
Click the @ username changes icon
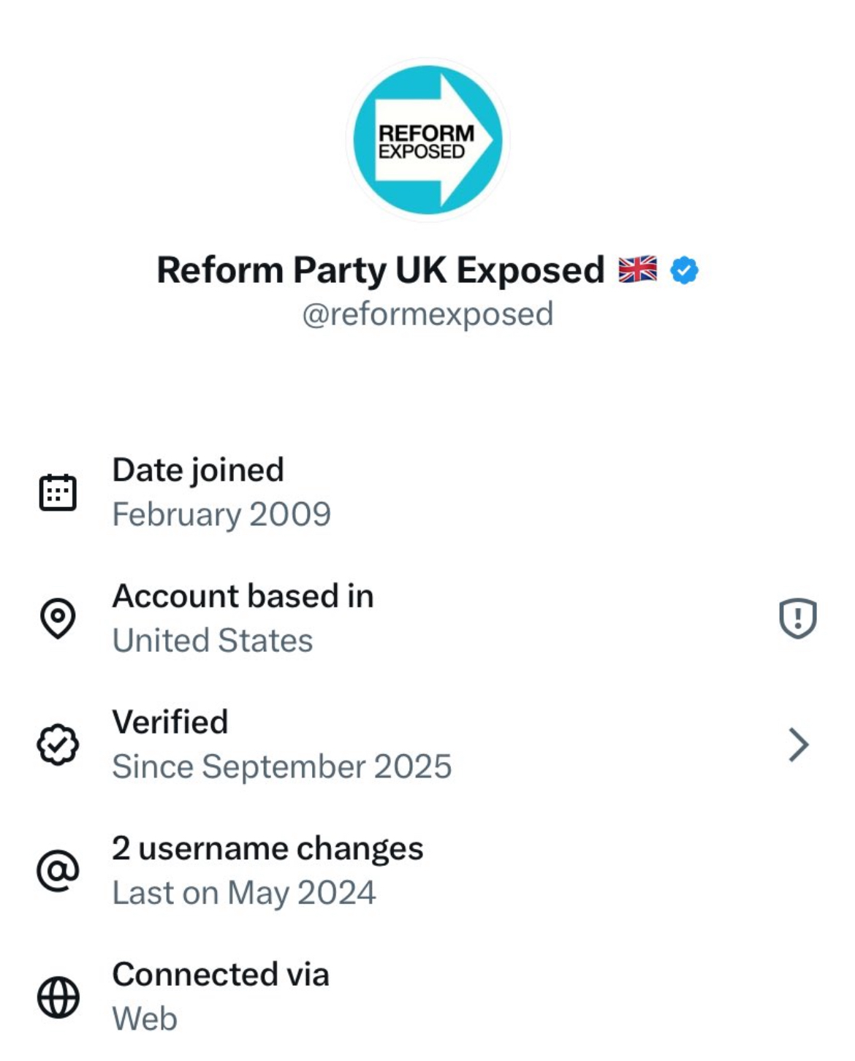(x=58, y=871)
